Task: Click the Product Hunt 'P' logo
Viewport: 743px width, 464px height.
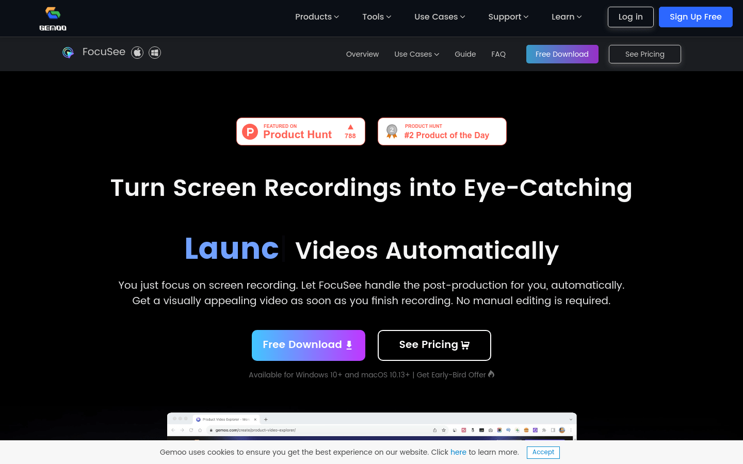Action: pyautogui.click(x=250, y=132)
